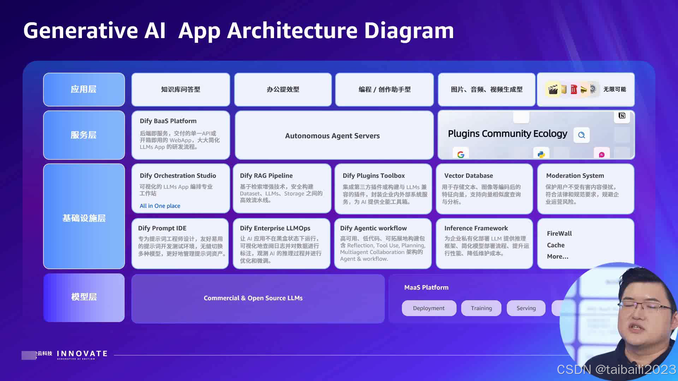This screenshot has height=381, width=678.
Task: Click the Notion plugin icon
Action: point(622,116)
